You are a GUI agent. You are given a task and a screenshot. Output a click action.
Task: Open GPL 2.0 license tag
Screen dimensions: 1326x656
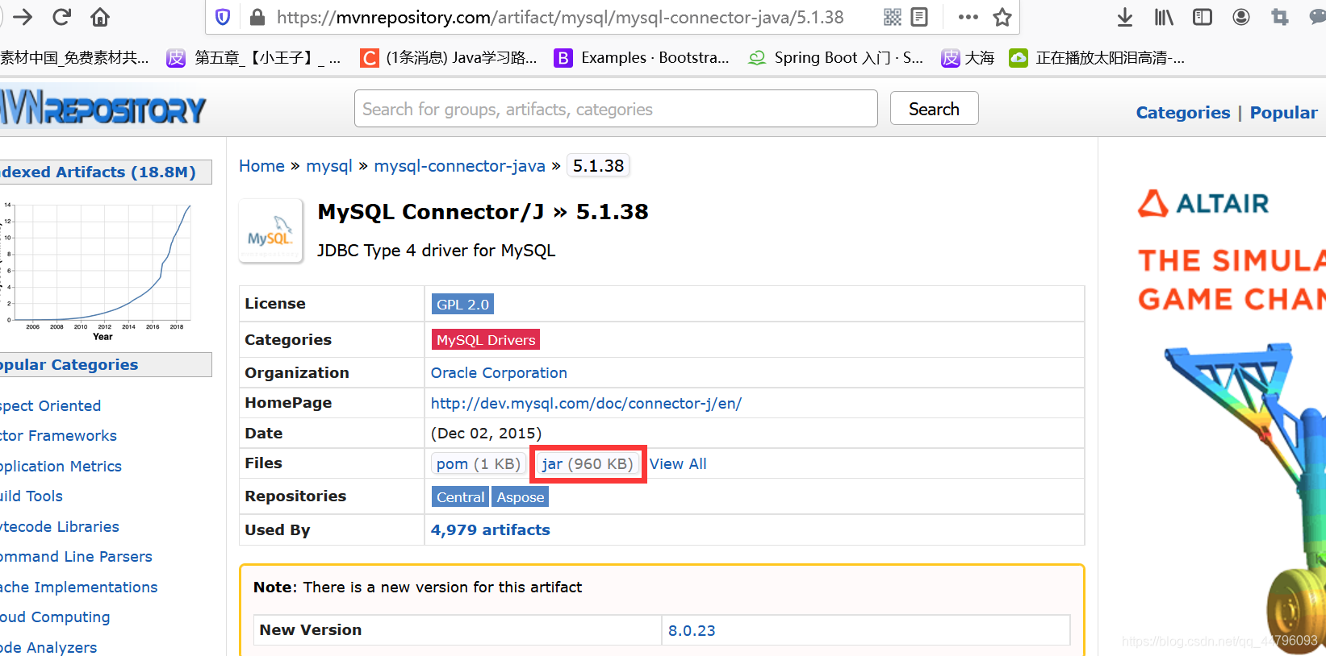(462, 305)
